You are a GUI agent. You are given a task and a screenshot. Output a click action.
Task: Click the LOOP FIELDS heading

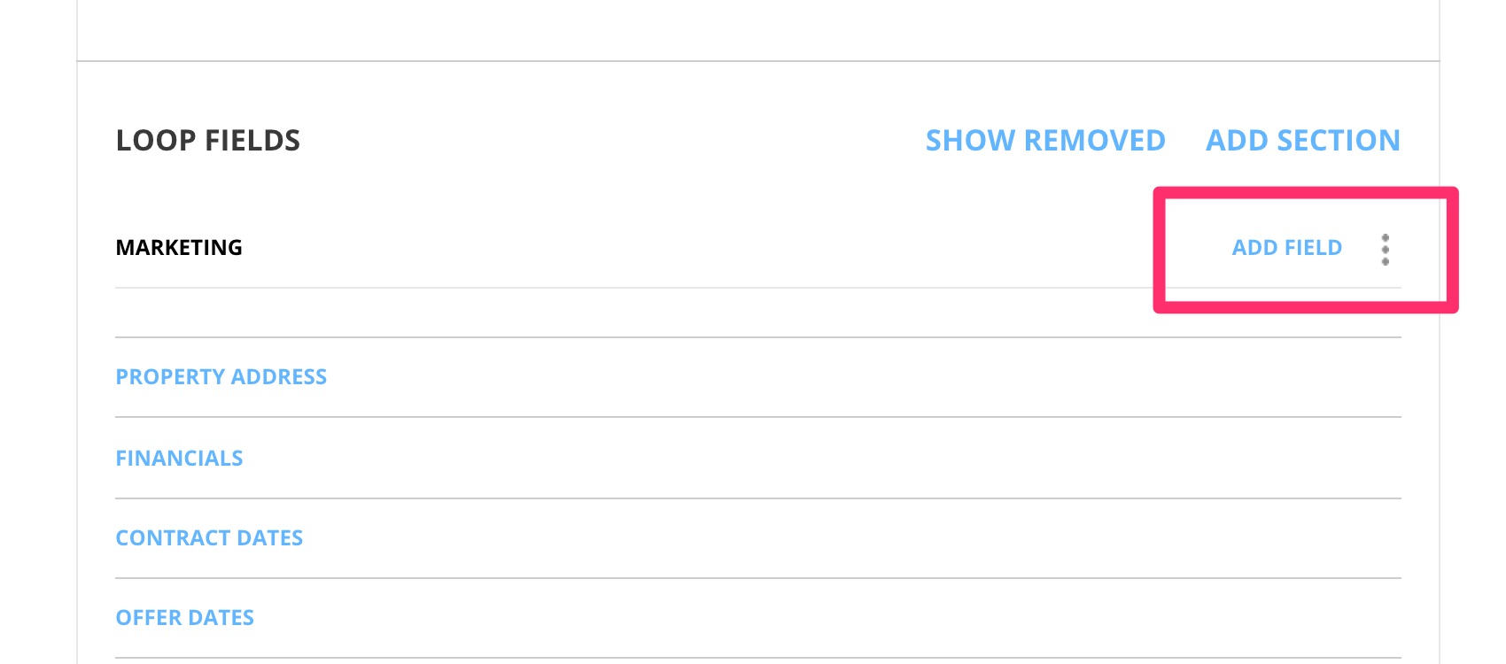coord(208,140)
